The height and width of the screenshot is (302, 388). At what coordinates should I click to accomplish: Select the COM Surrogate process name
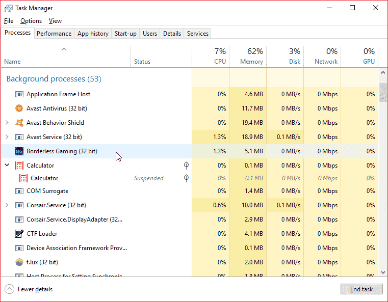coord(47,191)
